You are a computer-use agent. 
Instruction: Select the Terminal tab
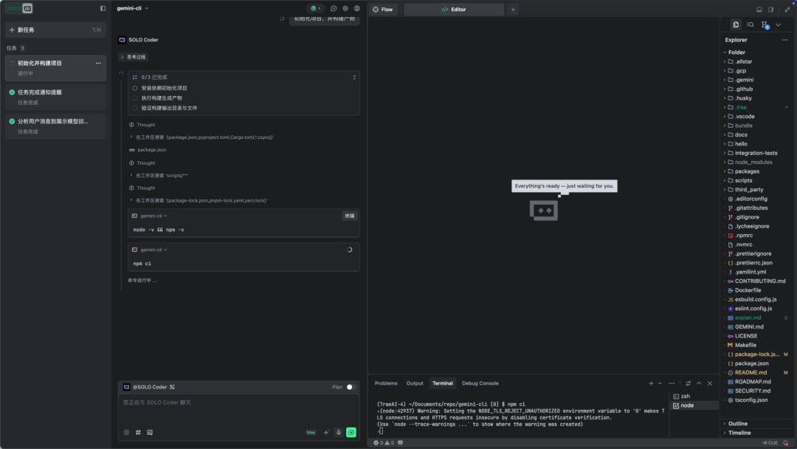coord(442,383)
